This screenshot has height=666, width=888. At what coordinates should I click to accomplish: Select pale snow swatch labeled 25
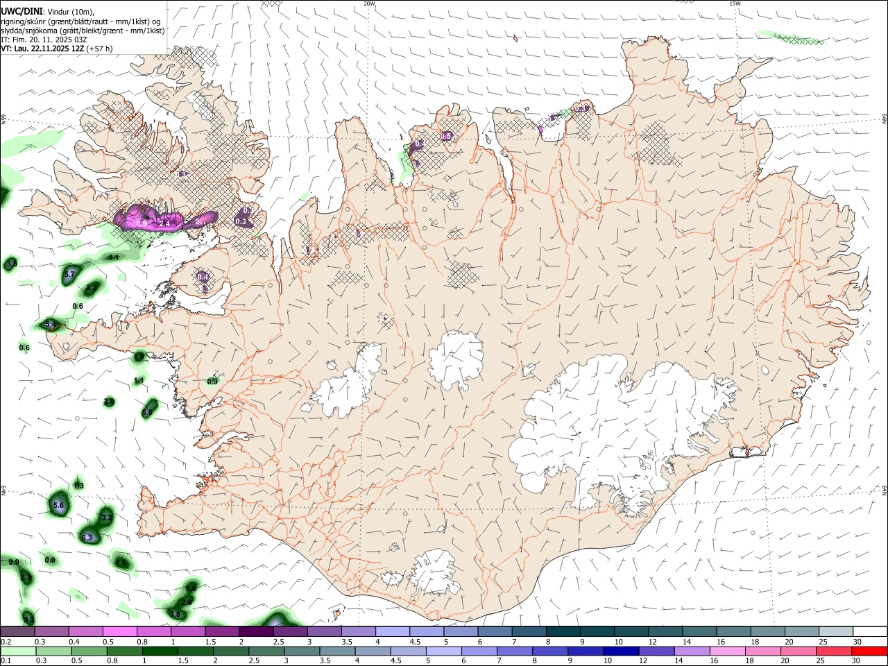[835, 632]
